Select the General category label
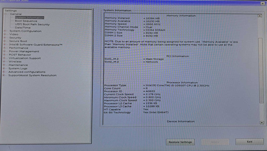This screenshot has width=267, height=151. tap(16, 14)
